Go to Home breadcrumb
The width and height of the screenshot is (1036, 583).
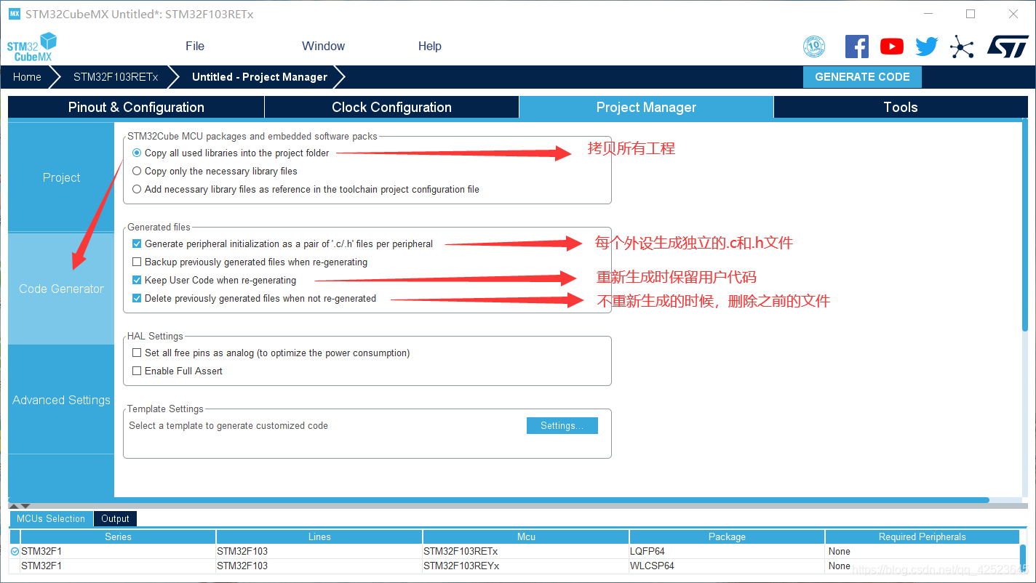tap(28, 77)
